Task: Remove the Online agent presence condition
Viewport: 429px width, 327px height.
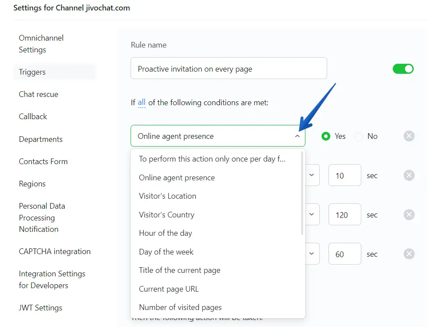Action: point(408,136)
